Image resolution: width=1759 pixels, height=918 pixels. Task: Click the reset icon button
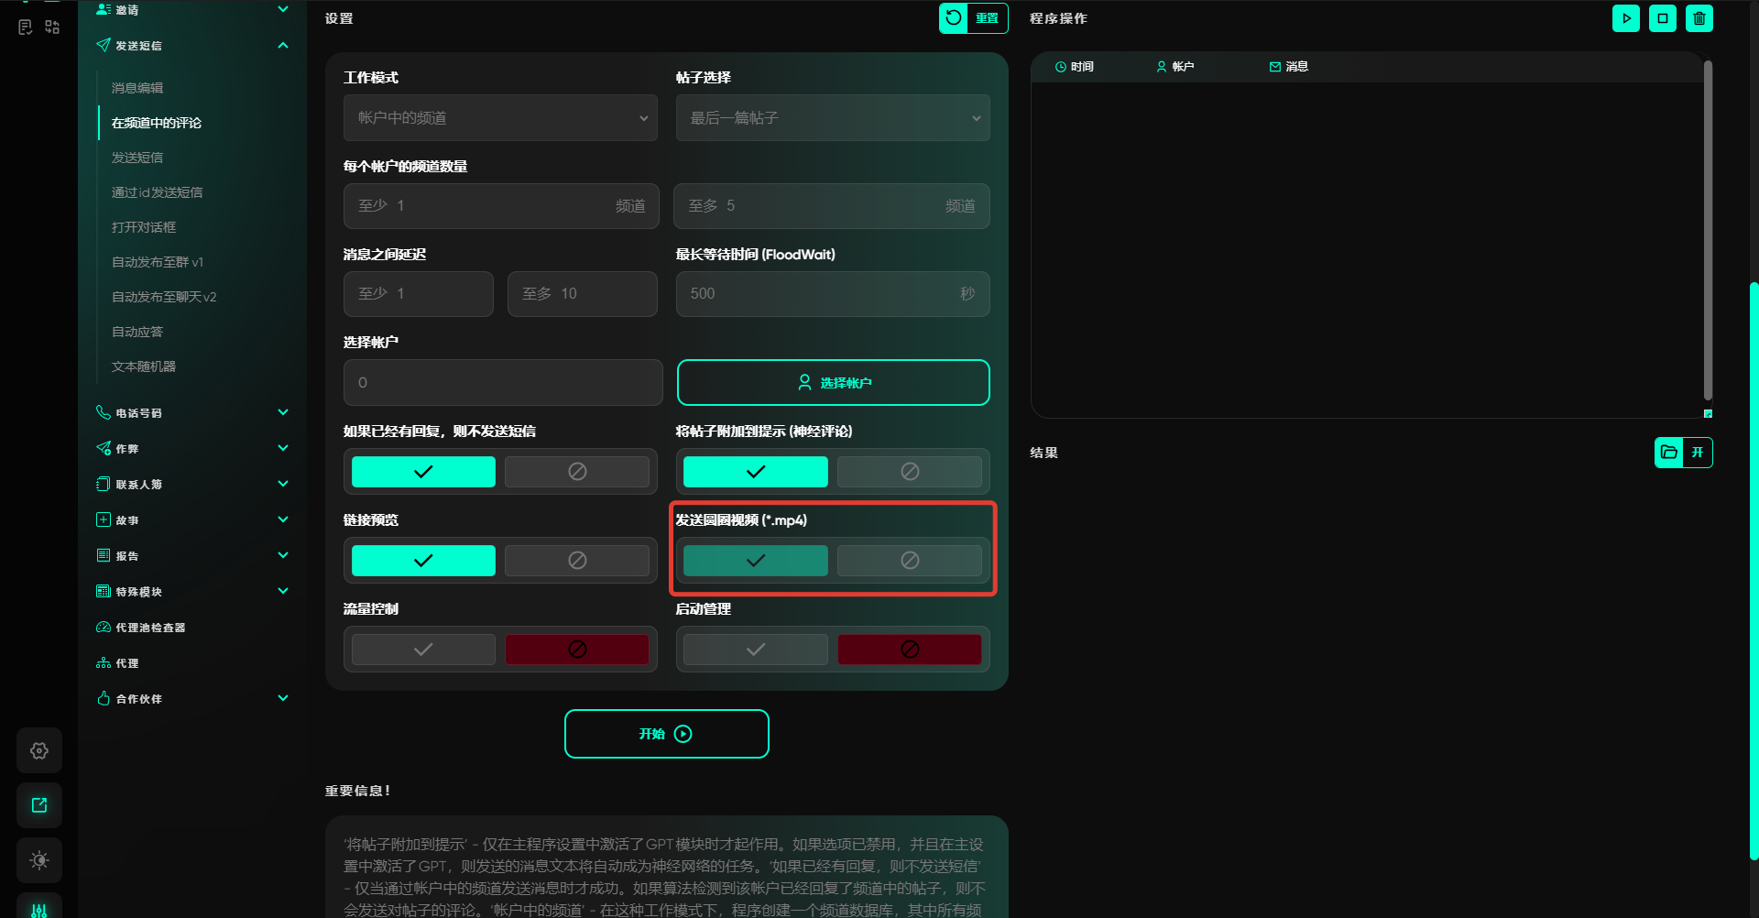[954, 18]
